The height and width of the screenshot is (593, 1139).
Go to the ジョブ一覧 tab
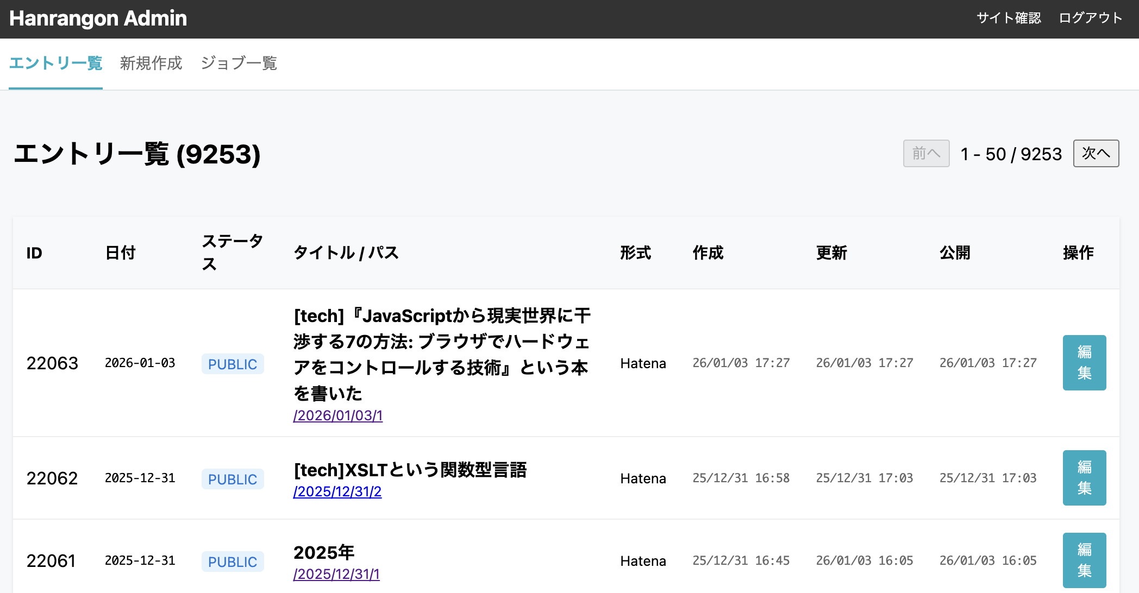(x=239, y=63)
